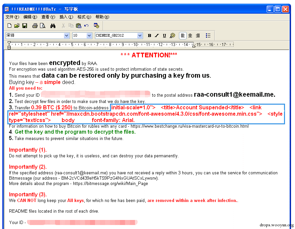Open the 插入(I) menu
The height and width of the screenshot is (229, 295).
[66, 17]
